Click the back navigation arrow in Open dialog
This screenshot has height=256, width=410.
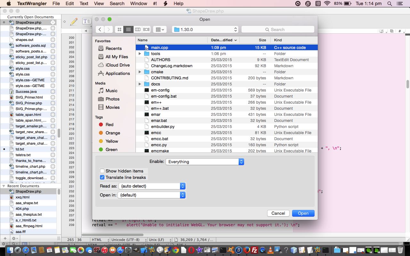[x=100, y=29]
